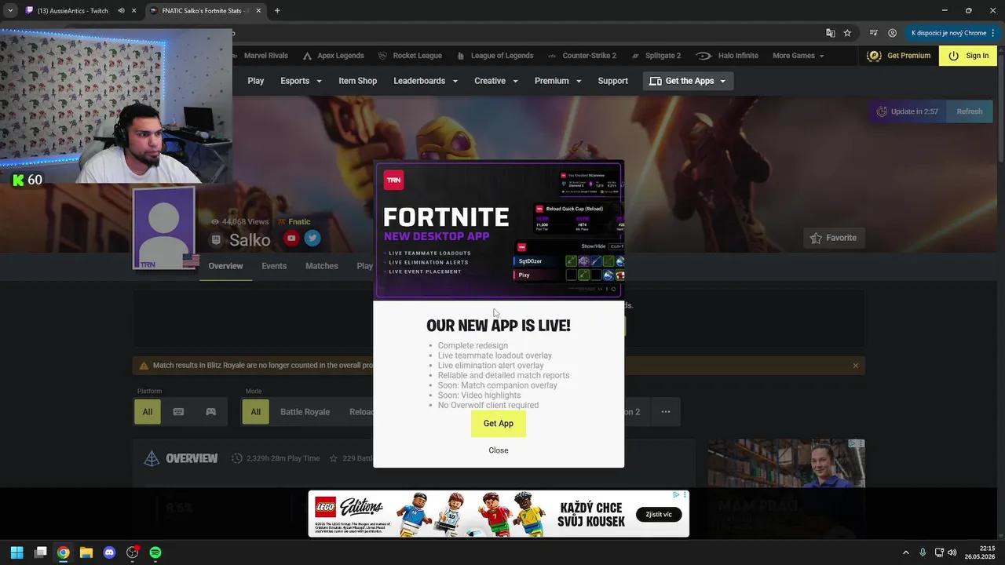Expand the Creative menu
This screenshot has height=565, width=1005.
(x=496, y=81)
